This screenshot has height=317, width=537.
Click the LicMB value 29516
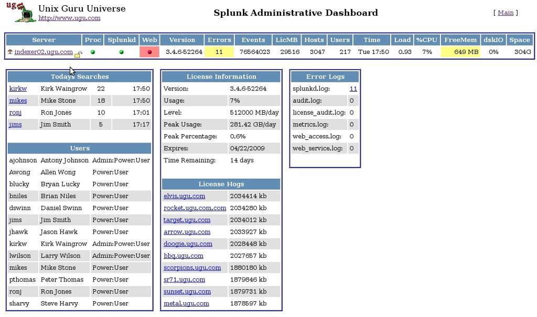coord(289,52)
